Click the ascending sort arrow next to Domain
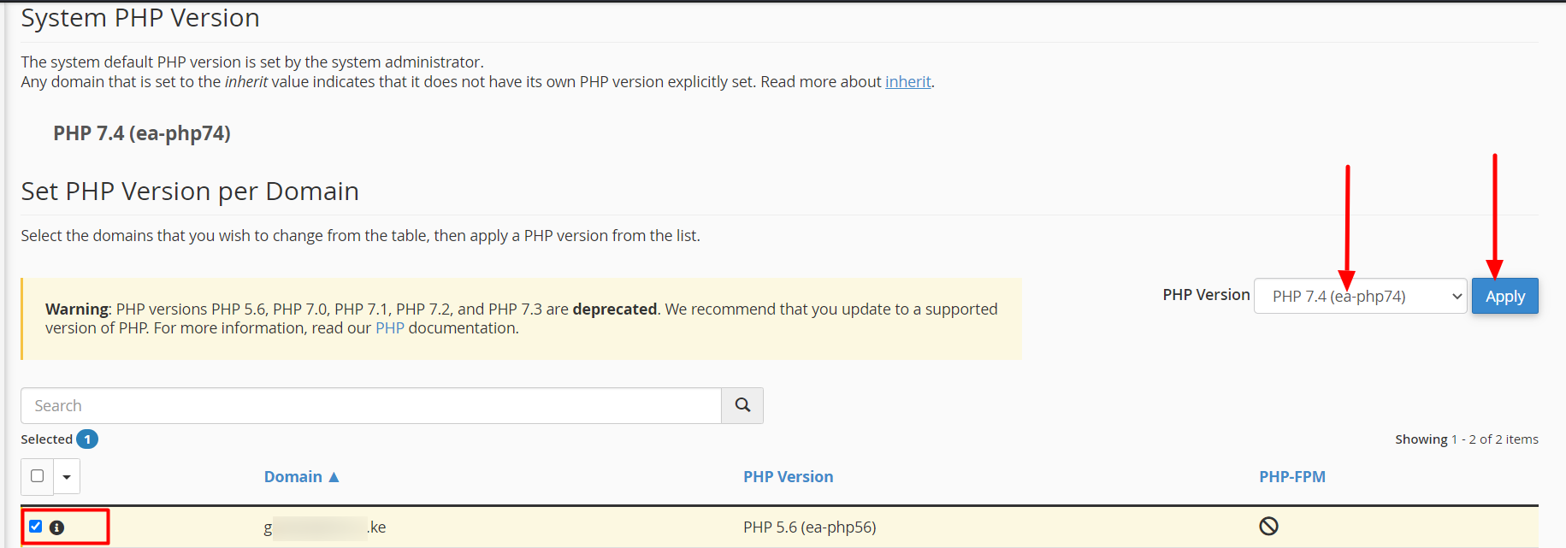 (x=334, y=476)
